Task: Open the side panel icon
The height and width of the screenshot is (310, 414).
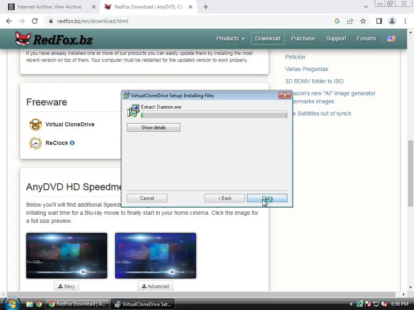Action: click(379, 21)
